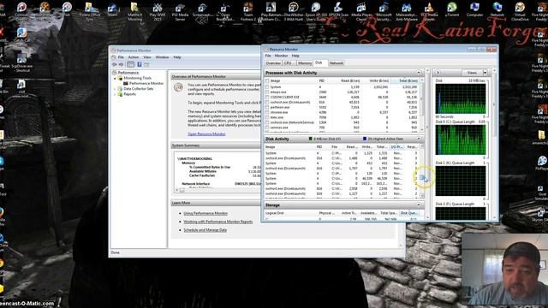Select the Performance root tree node

(x=128, y=73)
